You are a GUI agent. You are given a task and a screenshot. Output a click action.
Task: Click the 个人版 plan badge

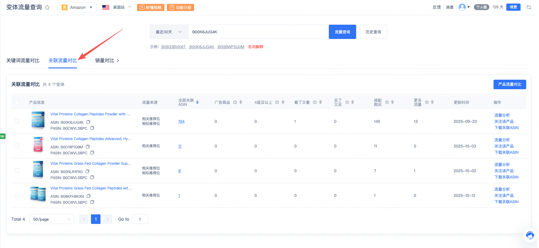click(482, 7)
